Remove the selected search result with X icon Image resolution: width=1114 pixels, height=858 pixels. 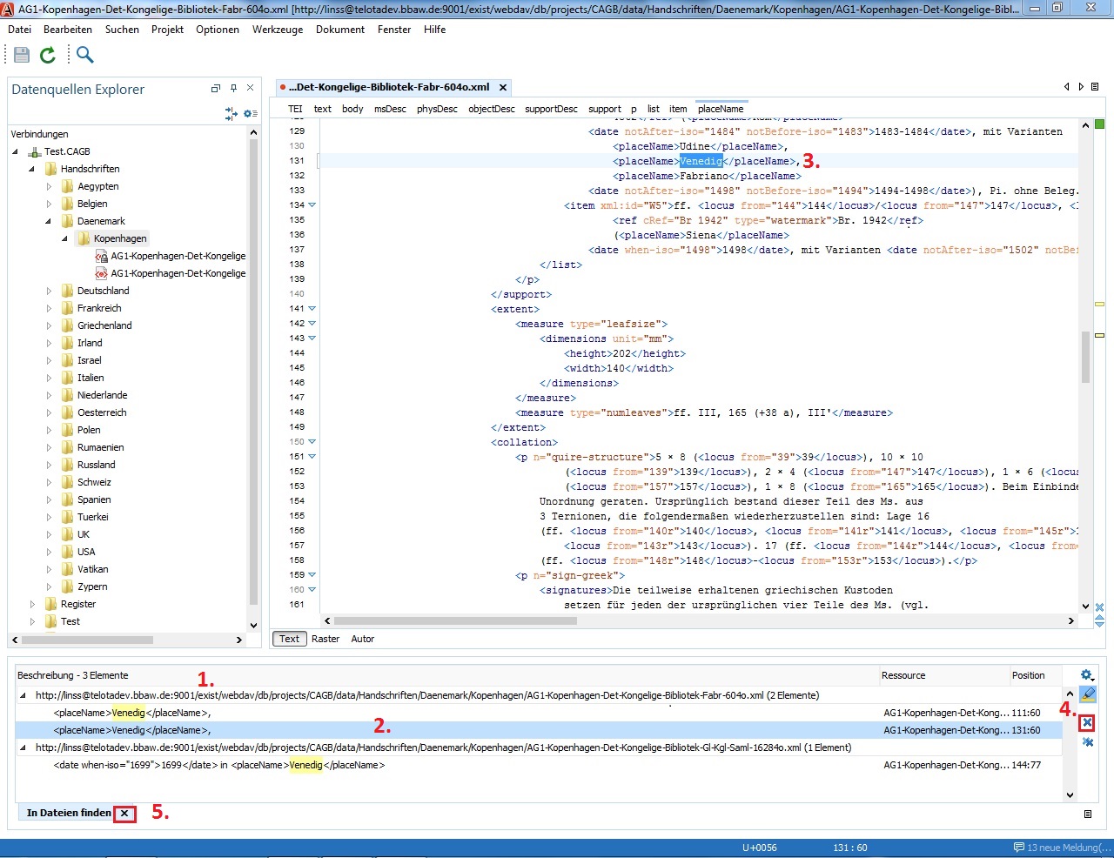tap(1087, 723)
